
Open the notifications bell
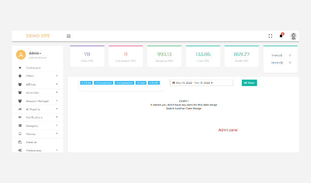(281, 36)
